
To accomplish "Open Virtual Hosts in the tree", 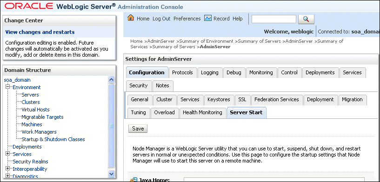I will (x=36, y=110).
